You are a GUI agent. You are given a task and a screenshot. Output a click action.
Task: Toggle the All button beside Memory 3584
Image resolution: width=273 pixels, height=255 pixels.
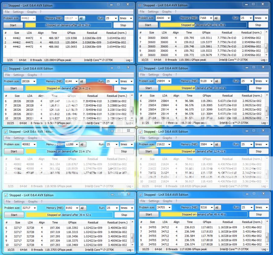(217, 144)
